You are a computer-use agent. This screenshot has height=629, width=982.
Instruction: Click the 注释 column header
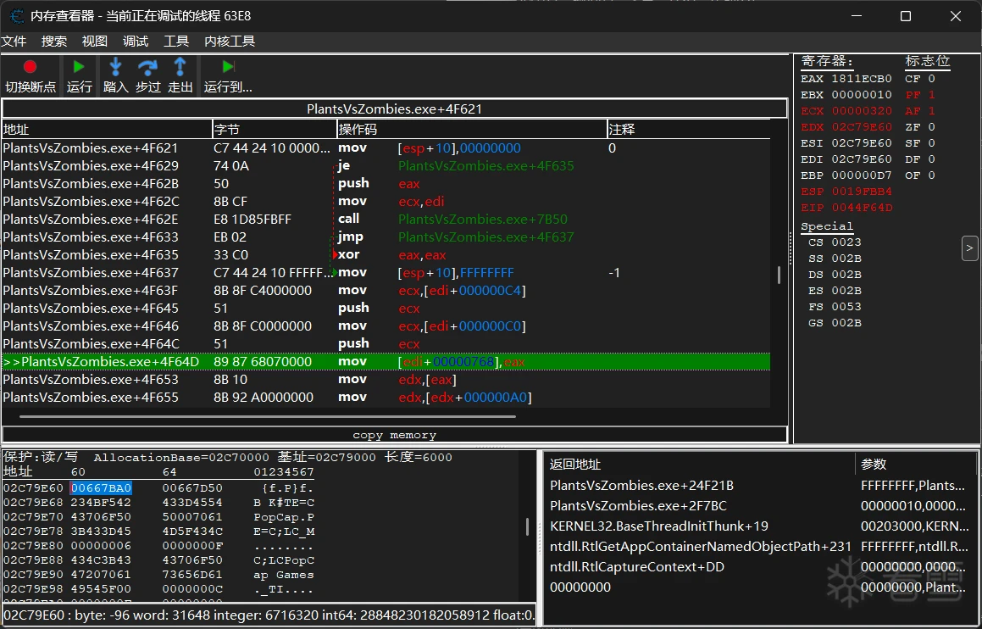689,130
